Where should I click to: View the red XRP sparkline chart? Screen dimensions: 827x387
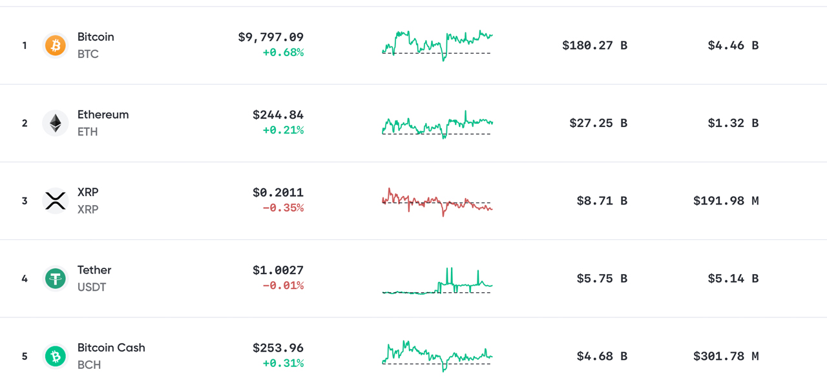(437, 201)
